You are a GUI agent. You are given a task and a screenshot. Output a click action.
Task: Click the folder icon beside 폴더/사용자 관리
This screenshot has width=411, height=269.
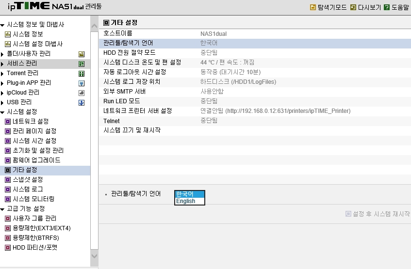coord(82,54)
